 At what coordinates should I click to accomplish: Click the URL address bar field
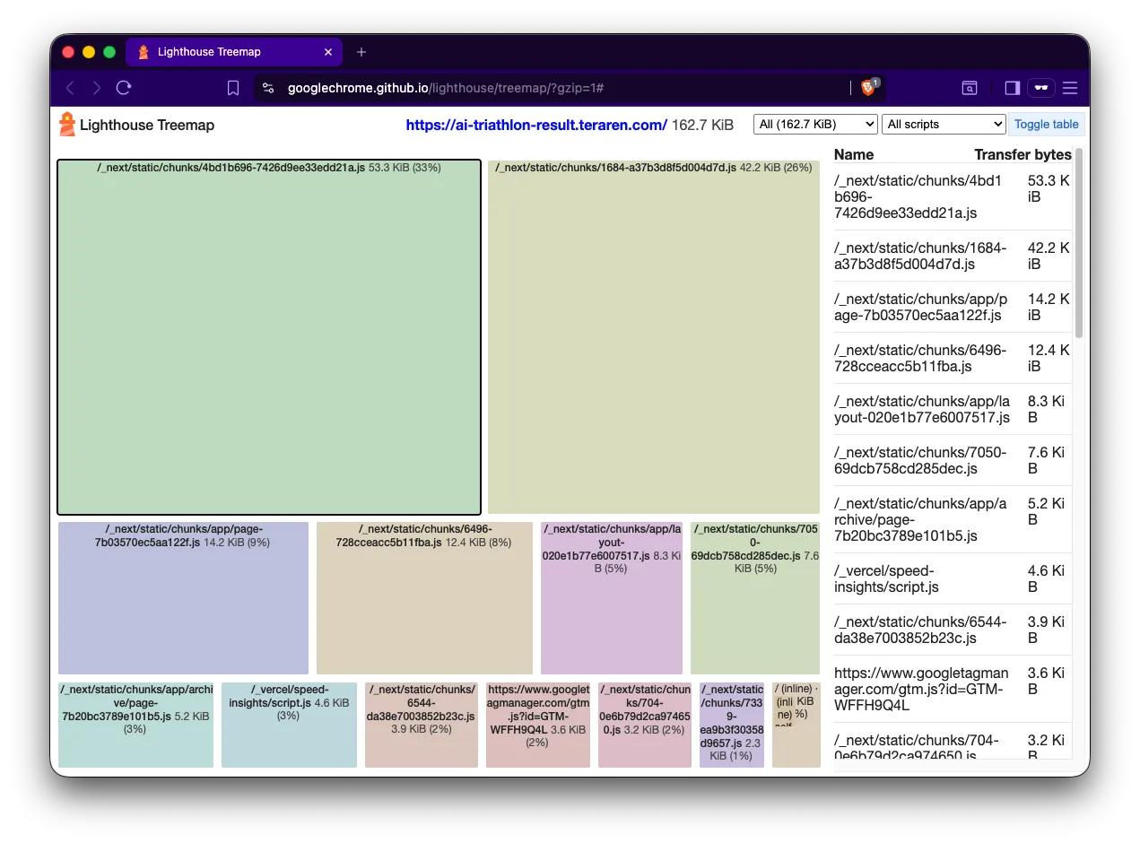556,88
